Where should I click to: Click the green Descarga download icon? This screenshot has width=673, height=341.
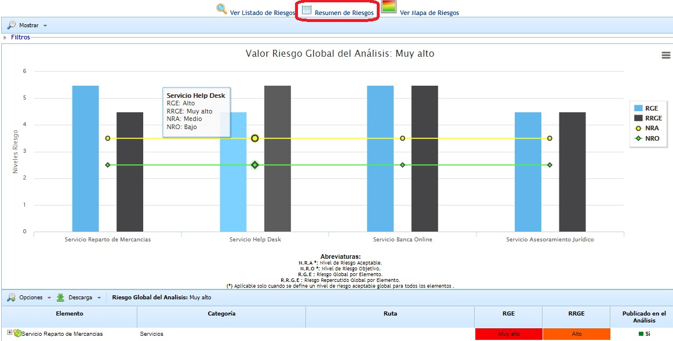pyautogui.click(x=60, y=298)
